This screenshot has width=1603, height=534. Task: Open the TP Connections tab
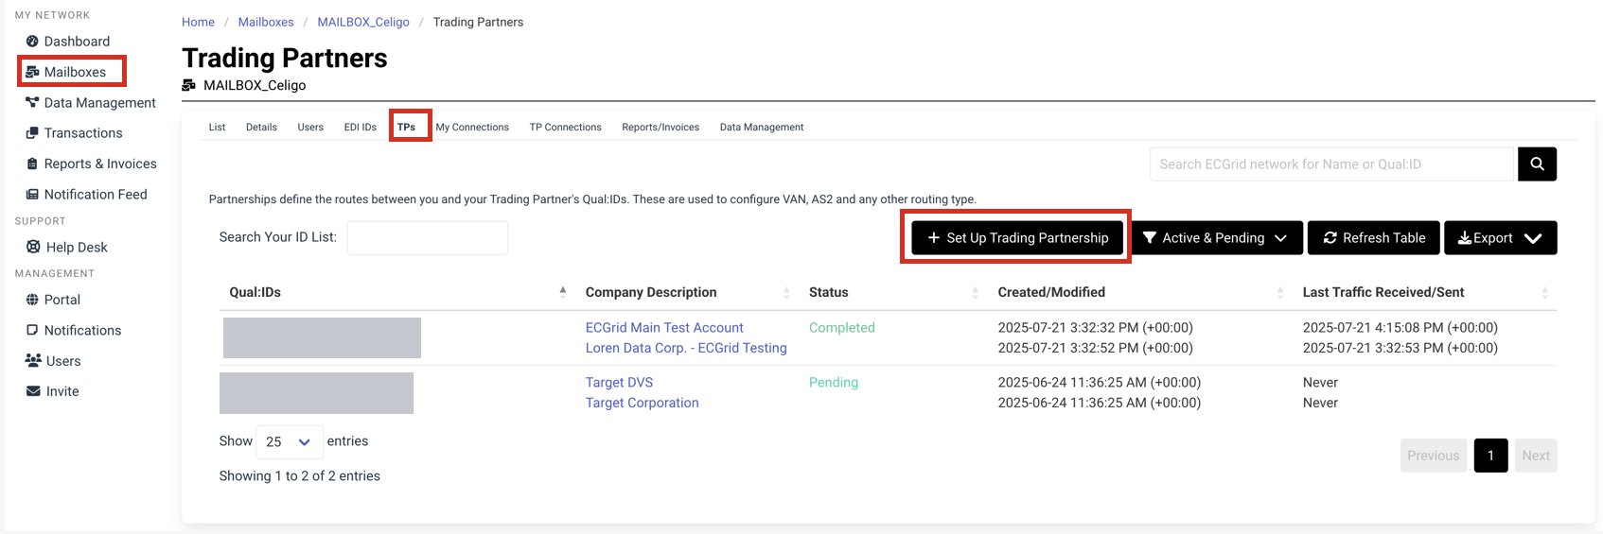565,127
